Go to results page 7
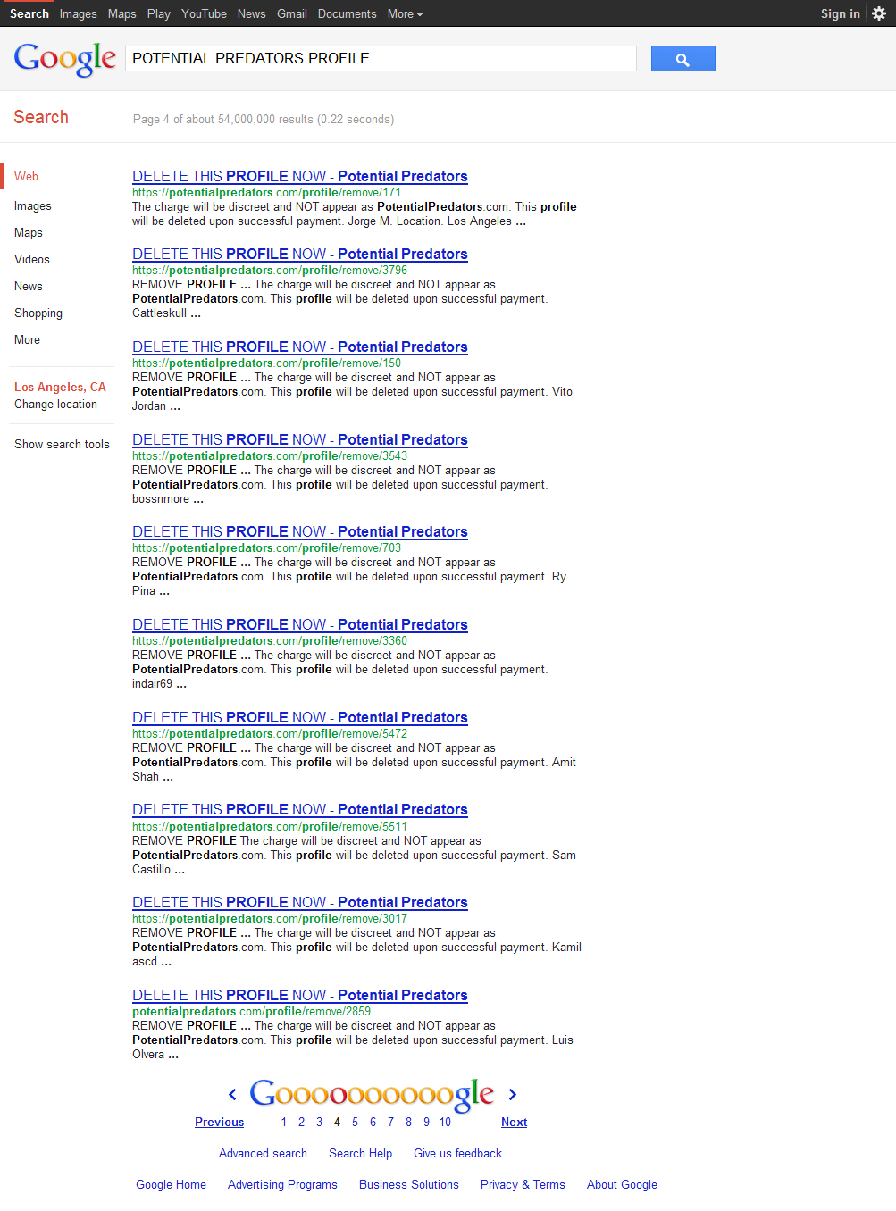Screen dimensions: 896x1211 click(x=390, y=1122)
